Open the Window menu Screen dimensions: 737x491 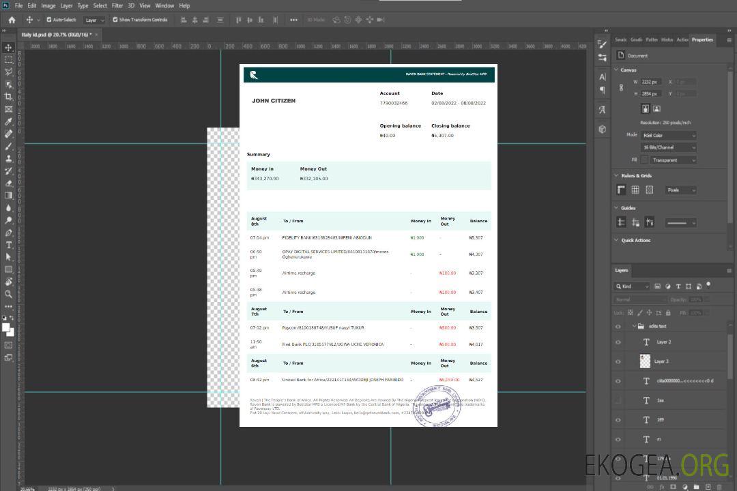point(164,5)
